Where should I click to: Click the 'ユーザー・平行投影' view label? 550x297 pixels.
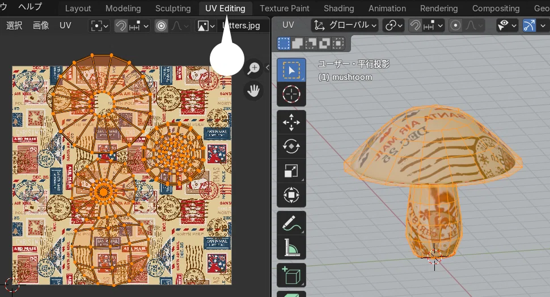pos(354,64)
